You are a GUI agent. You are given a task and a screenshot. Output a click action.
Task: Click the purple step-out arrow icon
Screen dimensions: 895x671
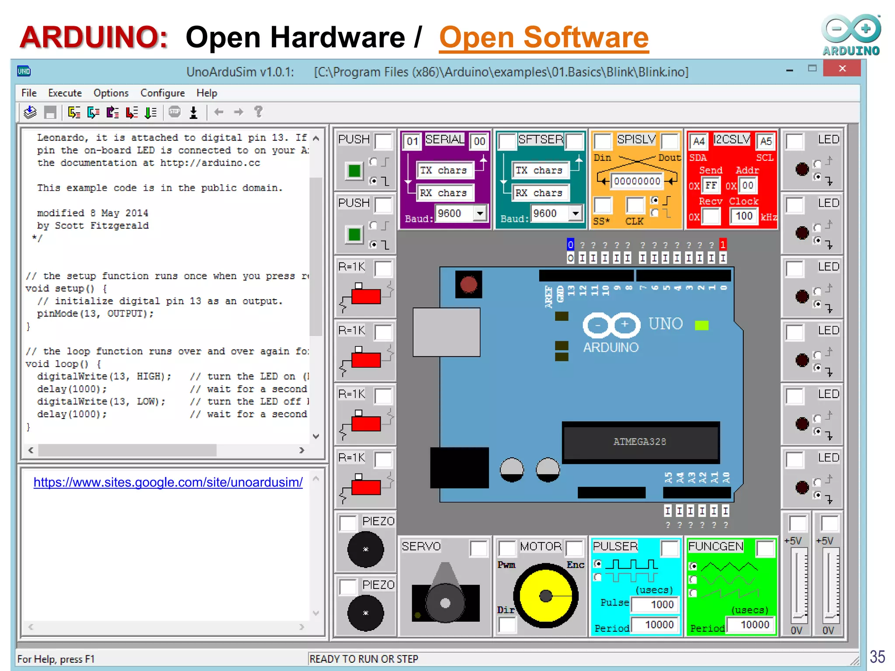click(x=113, y=112)
